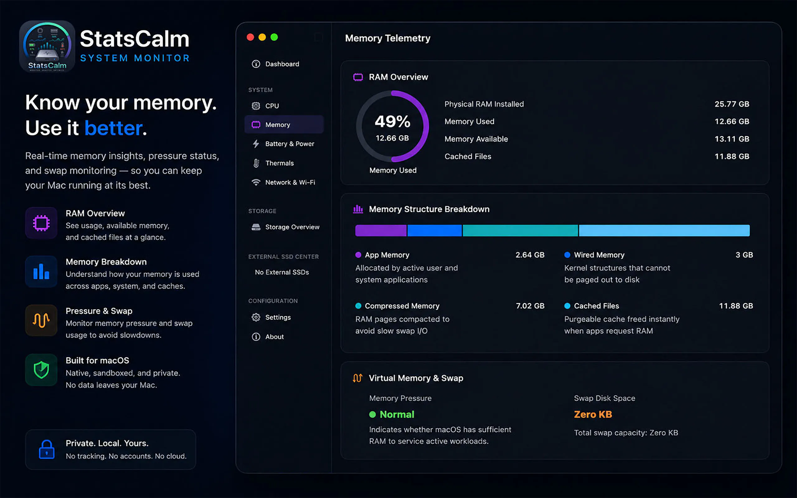
Task: Click the blue Memory Breakdown bars icon
Action: pyautogui.click(x=41, y=272)
